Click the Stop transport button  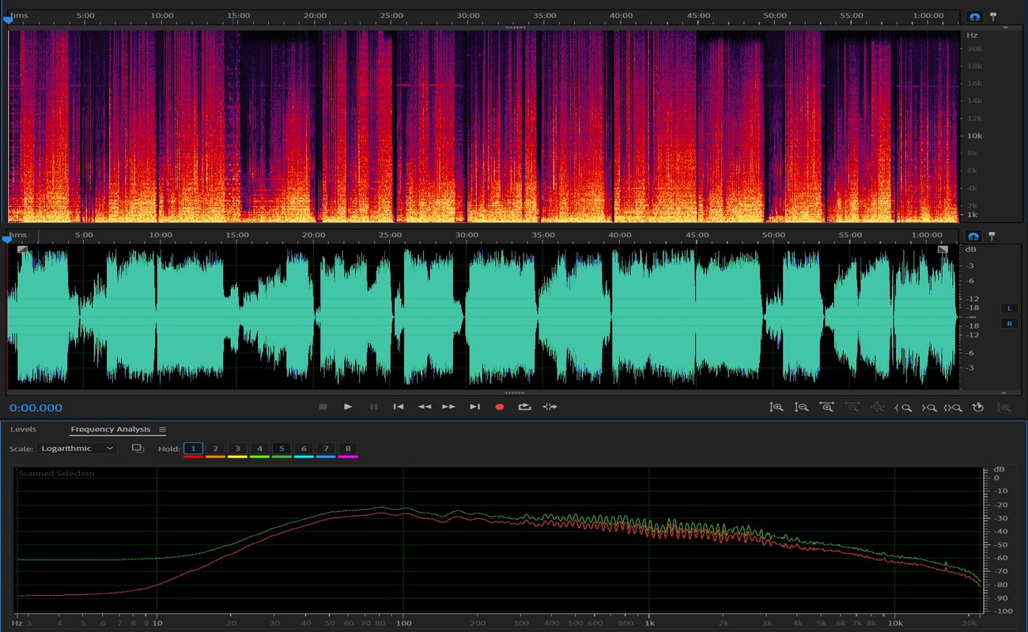click(323, 407)
